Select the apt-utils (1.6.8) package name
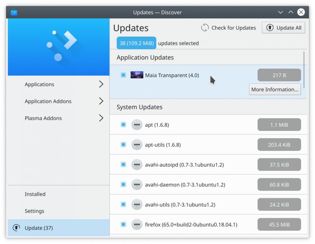Image resolution: width=315 pixels, height=244 pixels. [x=163, y=145]
